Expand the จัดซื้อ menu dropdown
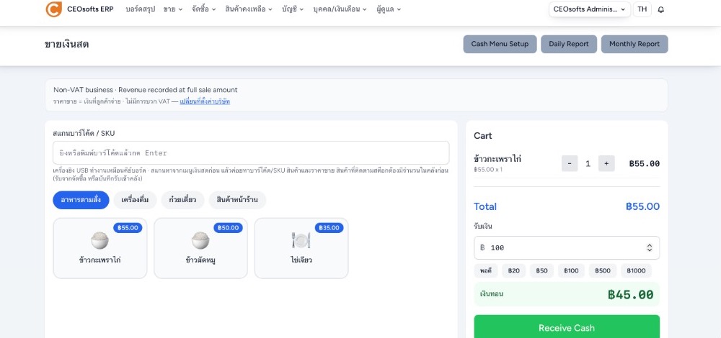This screenshot has height=338, width=721. pyautogui.click(x=204, y=9)
